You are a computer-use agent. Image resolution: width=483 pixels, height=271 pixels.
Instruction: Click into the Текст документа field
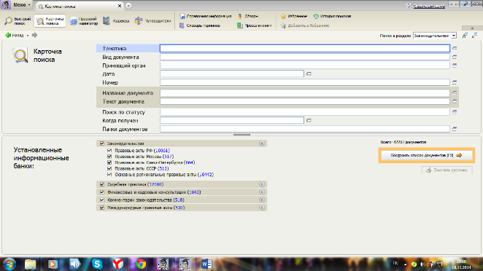coord(305,101)
